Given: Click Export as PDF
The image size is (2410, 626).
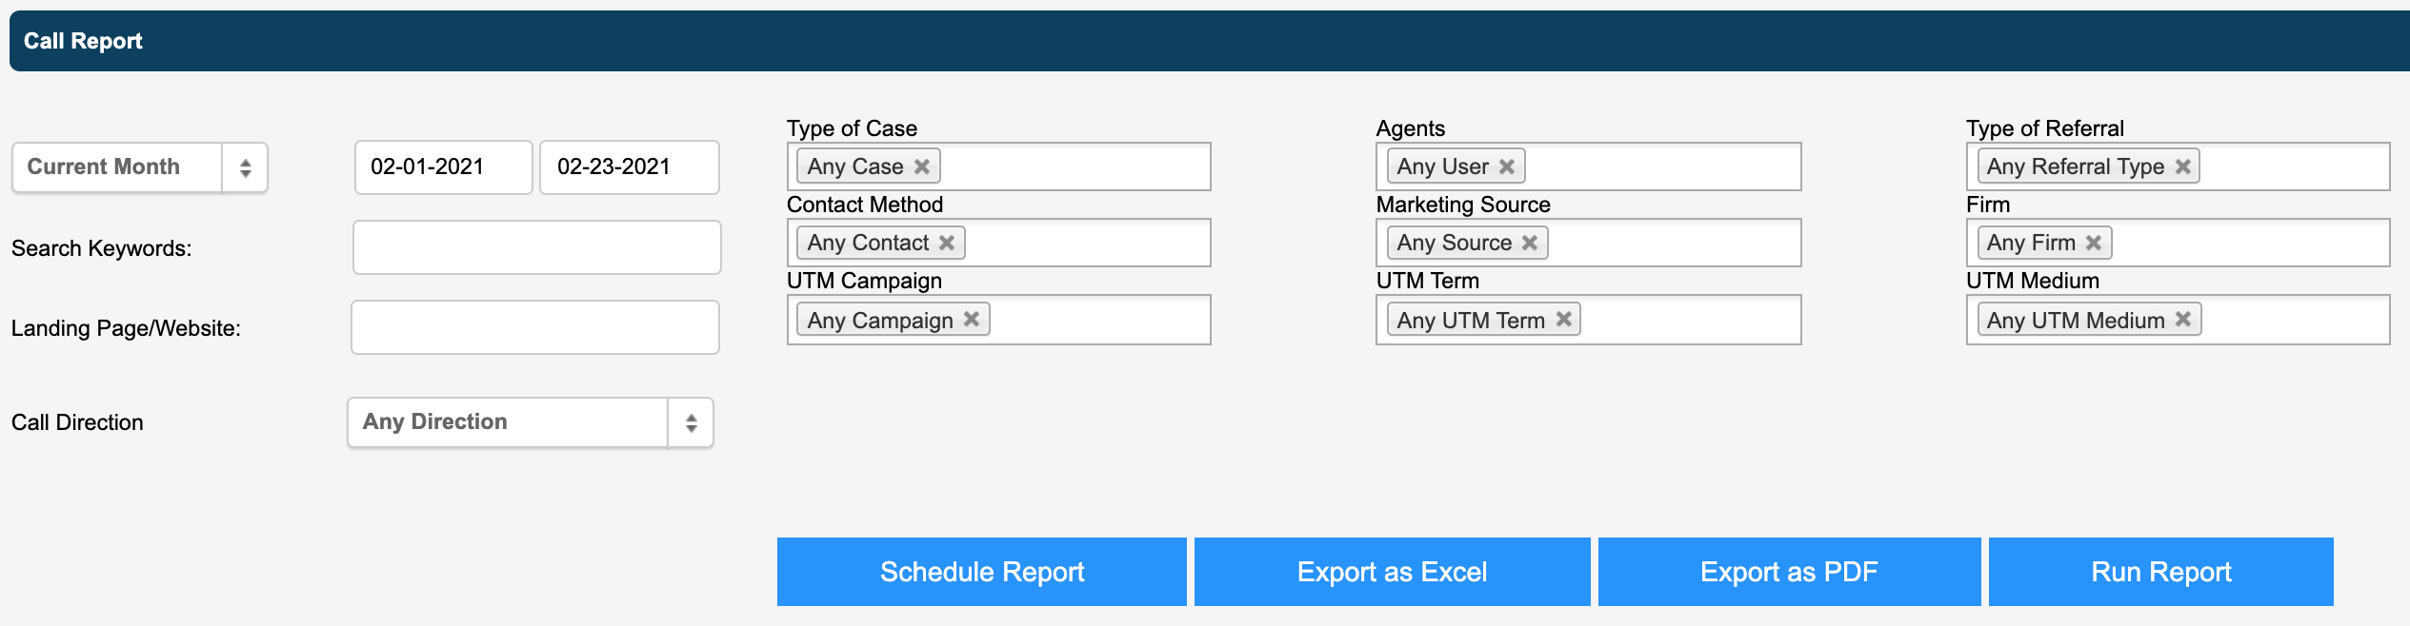Looking at the screenshot, I should [x=1789, y=572].
